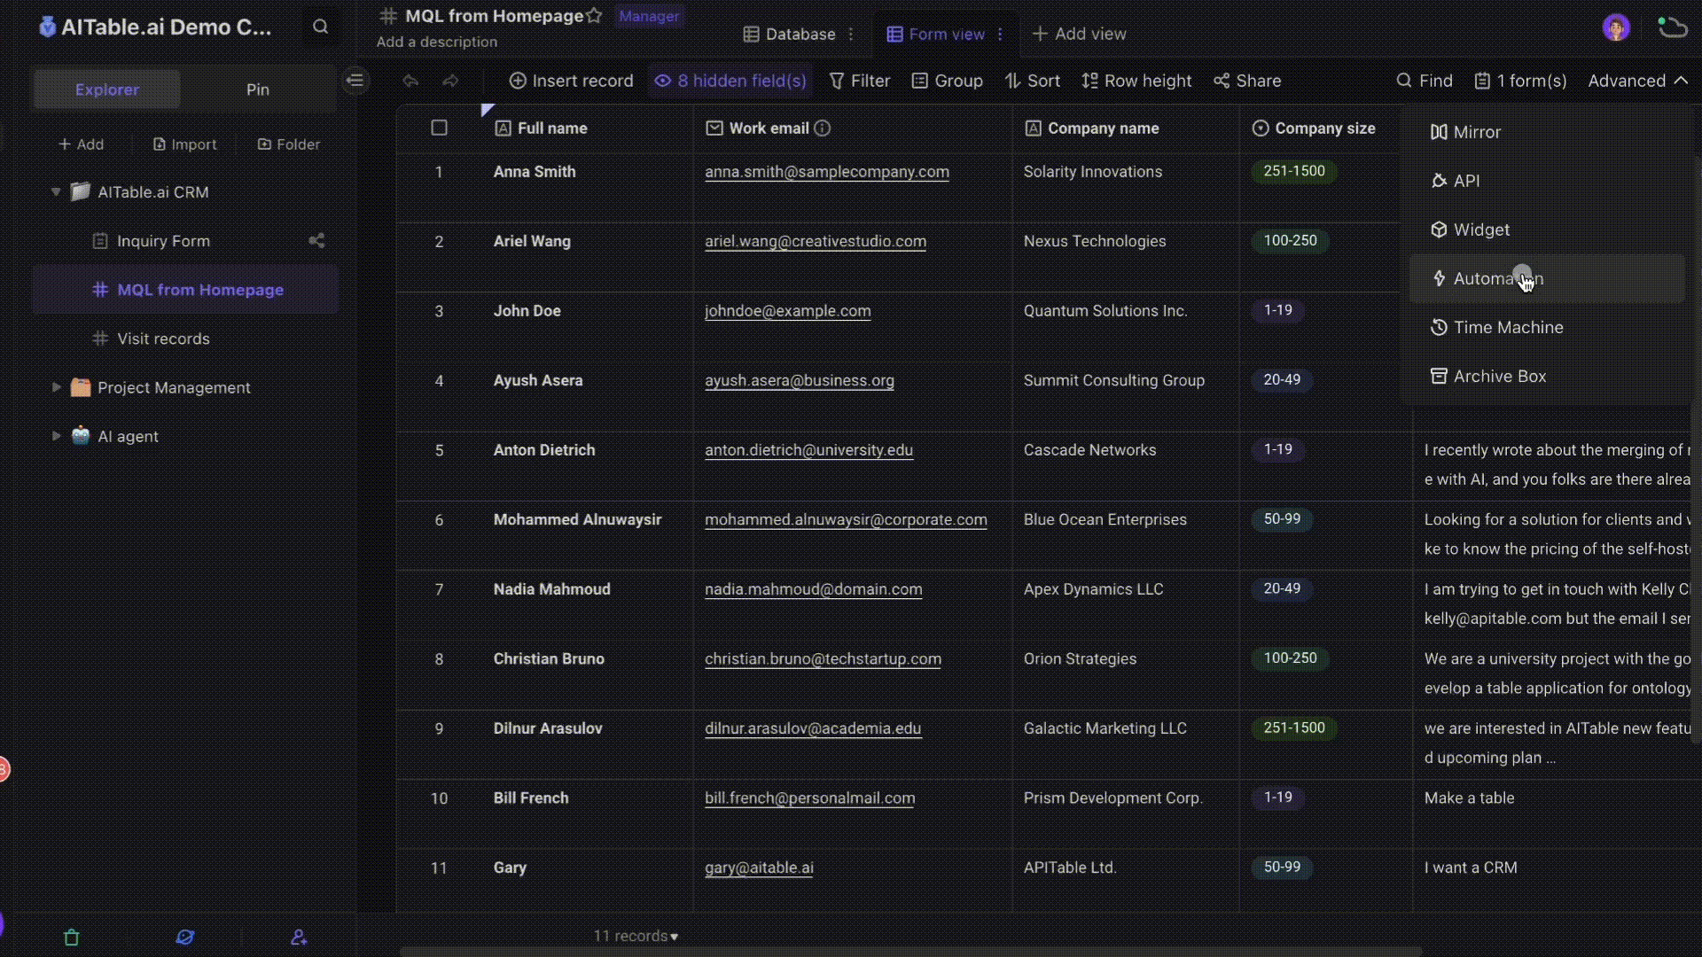Click the 100-250 tag for Ariel Wang
This screenshot has width=1702, height=957.
tap(1290, 240)
